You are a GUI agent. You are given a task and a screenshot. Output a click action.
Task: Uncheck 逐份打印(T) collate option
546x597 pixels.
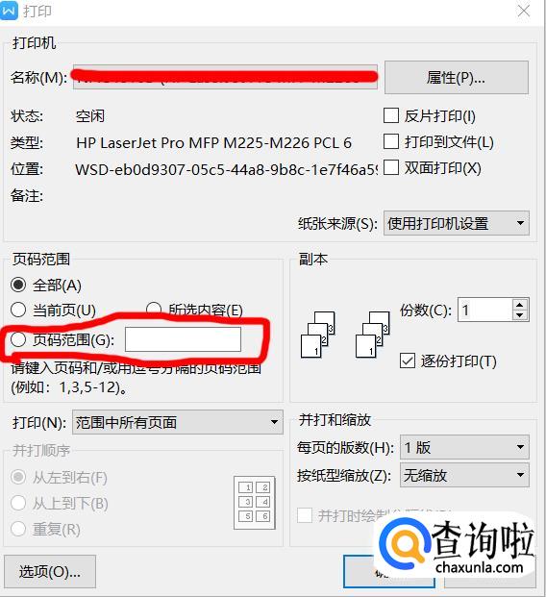[x=408, y=361]
